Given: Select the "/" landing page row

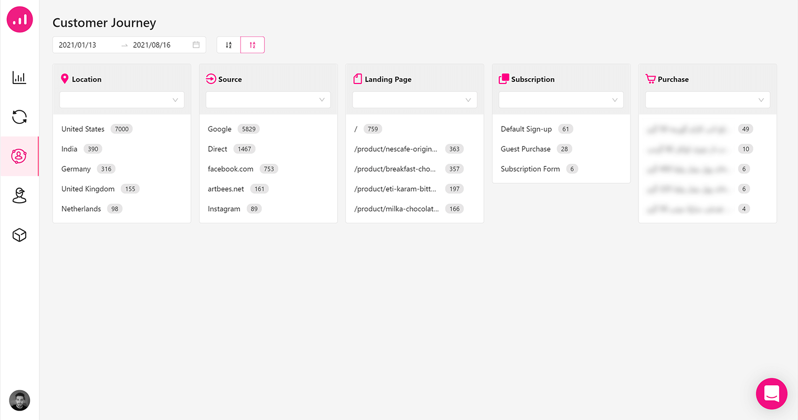Looking at the screenshot, I should [415, 129].
